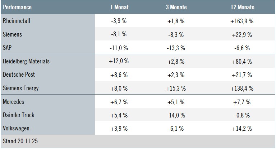Click the SAP row label

(8, 48)
